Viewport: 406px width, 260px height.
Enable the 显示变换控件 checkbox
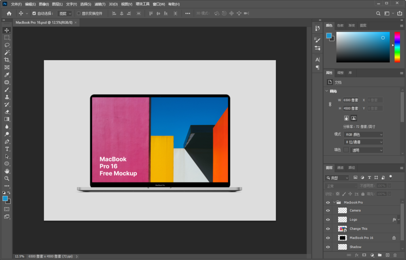79,13
